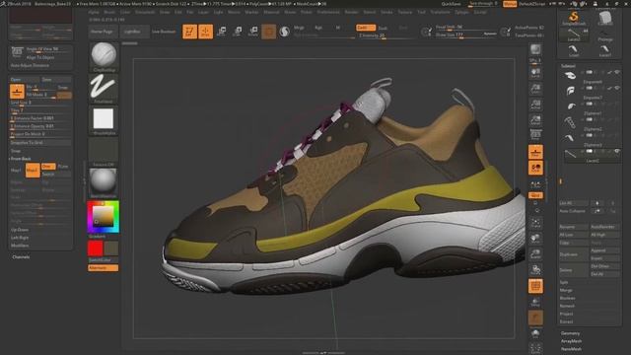This screenshot has width=631, height=355.
Task: Toggle the Solo icon
Action: click(535, 333)
